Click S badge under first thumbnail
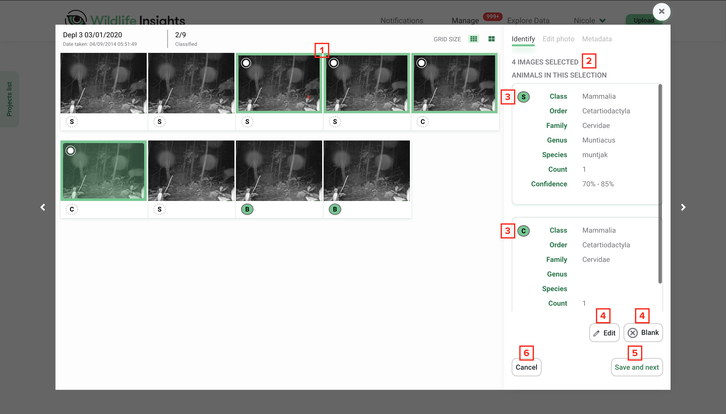 (72, 122)
